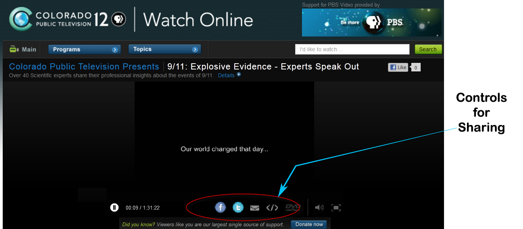The image size is (523, 229).
Task: Open the PBS Be more banner
Action: tap(372, 23)
